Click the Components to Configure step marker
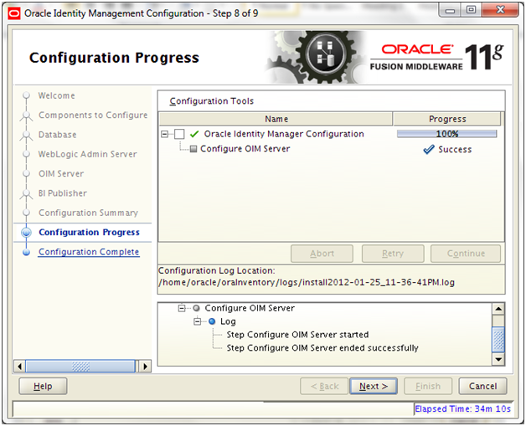This screenshot has height=426, width=526. point(26,115)
